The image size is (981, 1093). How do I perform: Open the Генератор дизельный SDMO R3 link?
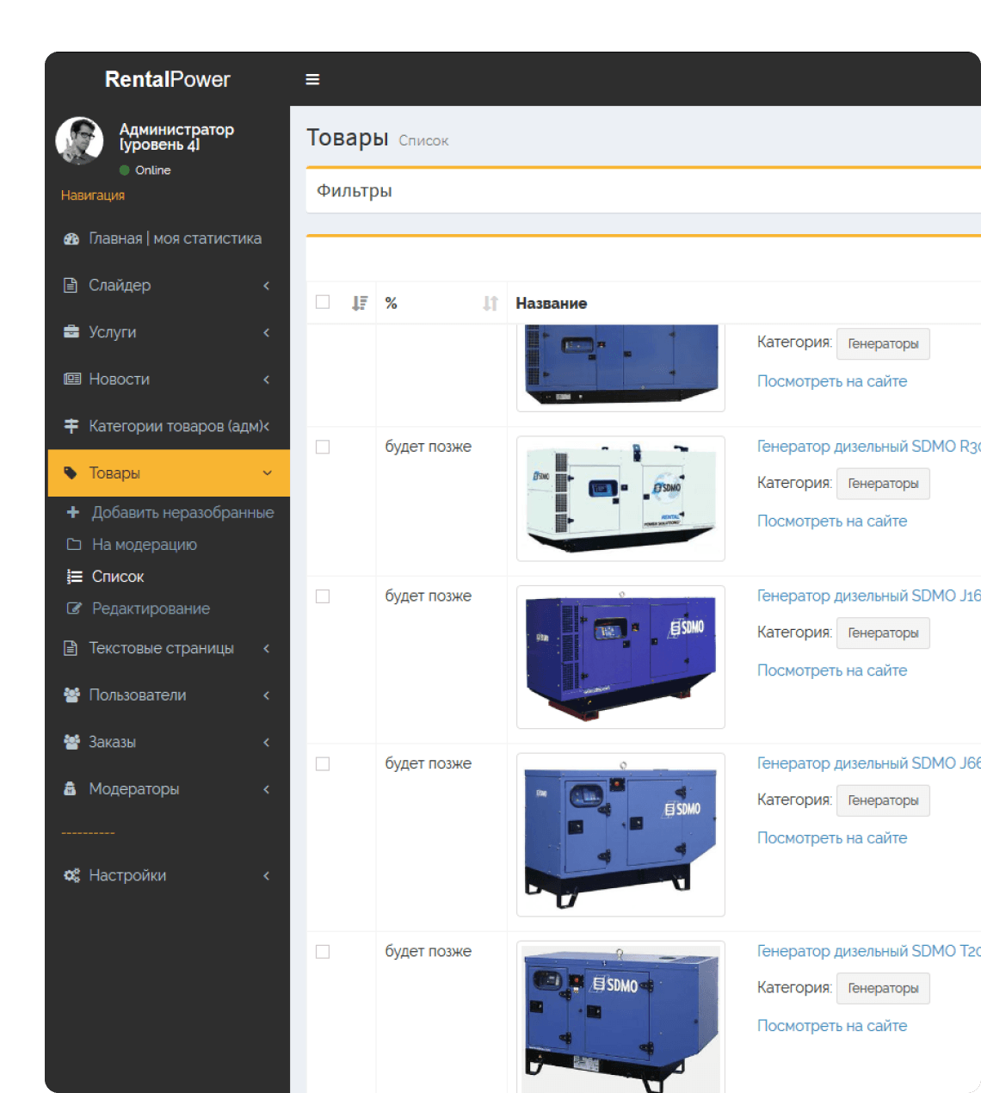(868, 447)
